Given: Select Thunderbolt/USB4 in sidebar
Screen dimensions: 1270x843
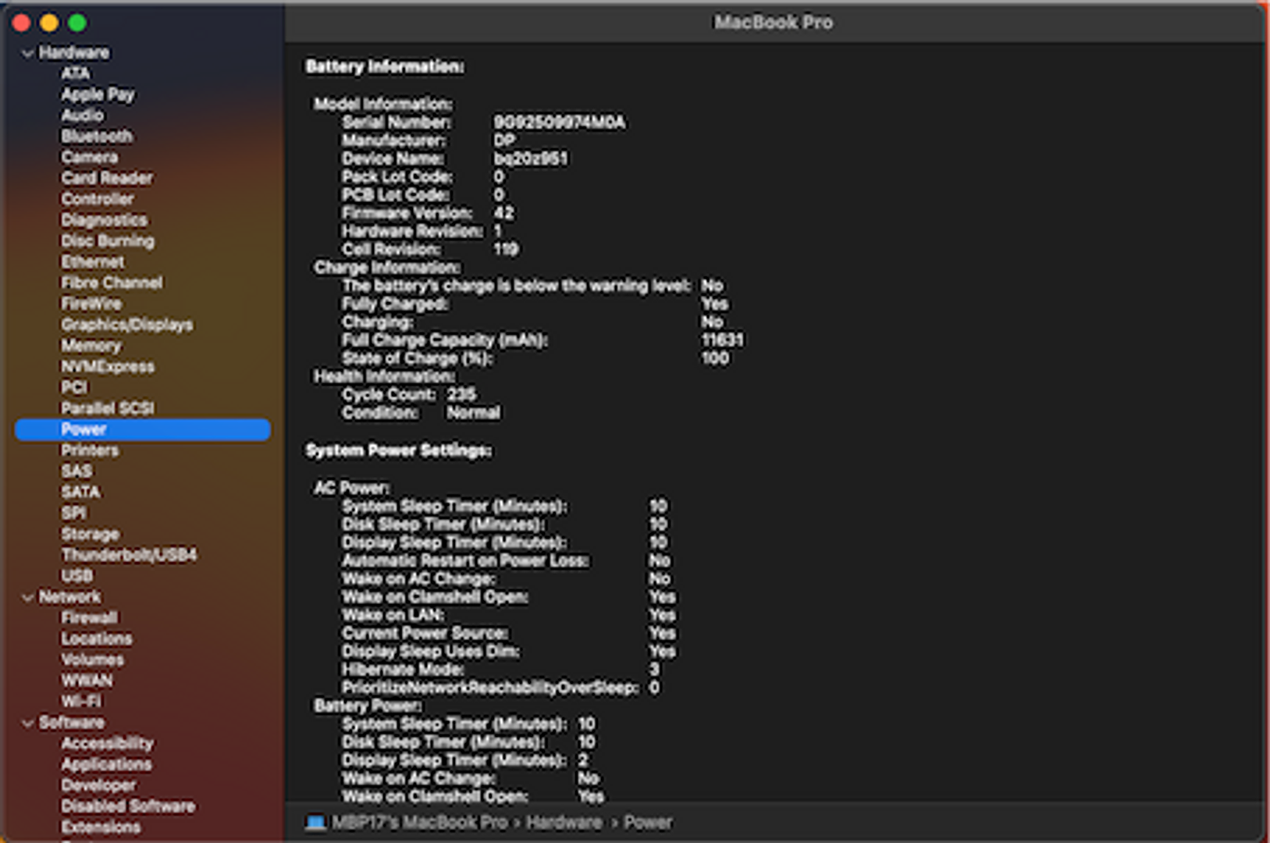Looking at the screenshot, I should point(129,555).
